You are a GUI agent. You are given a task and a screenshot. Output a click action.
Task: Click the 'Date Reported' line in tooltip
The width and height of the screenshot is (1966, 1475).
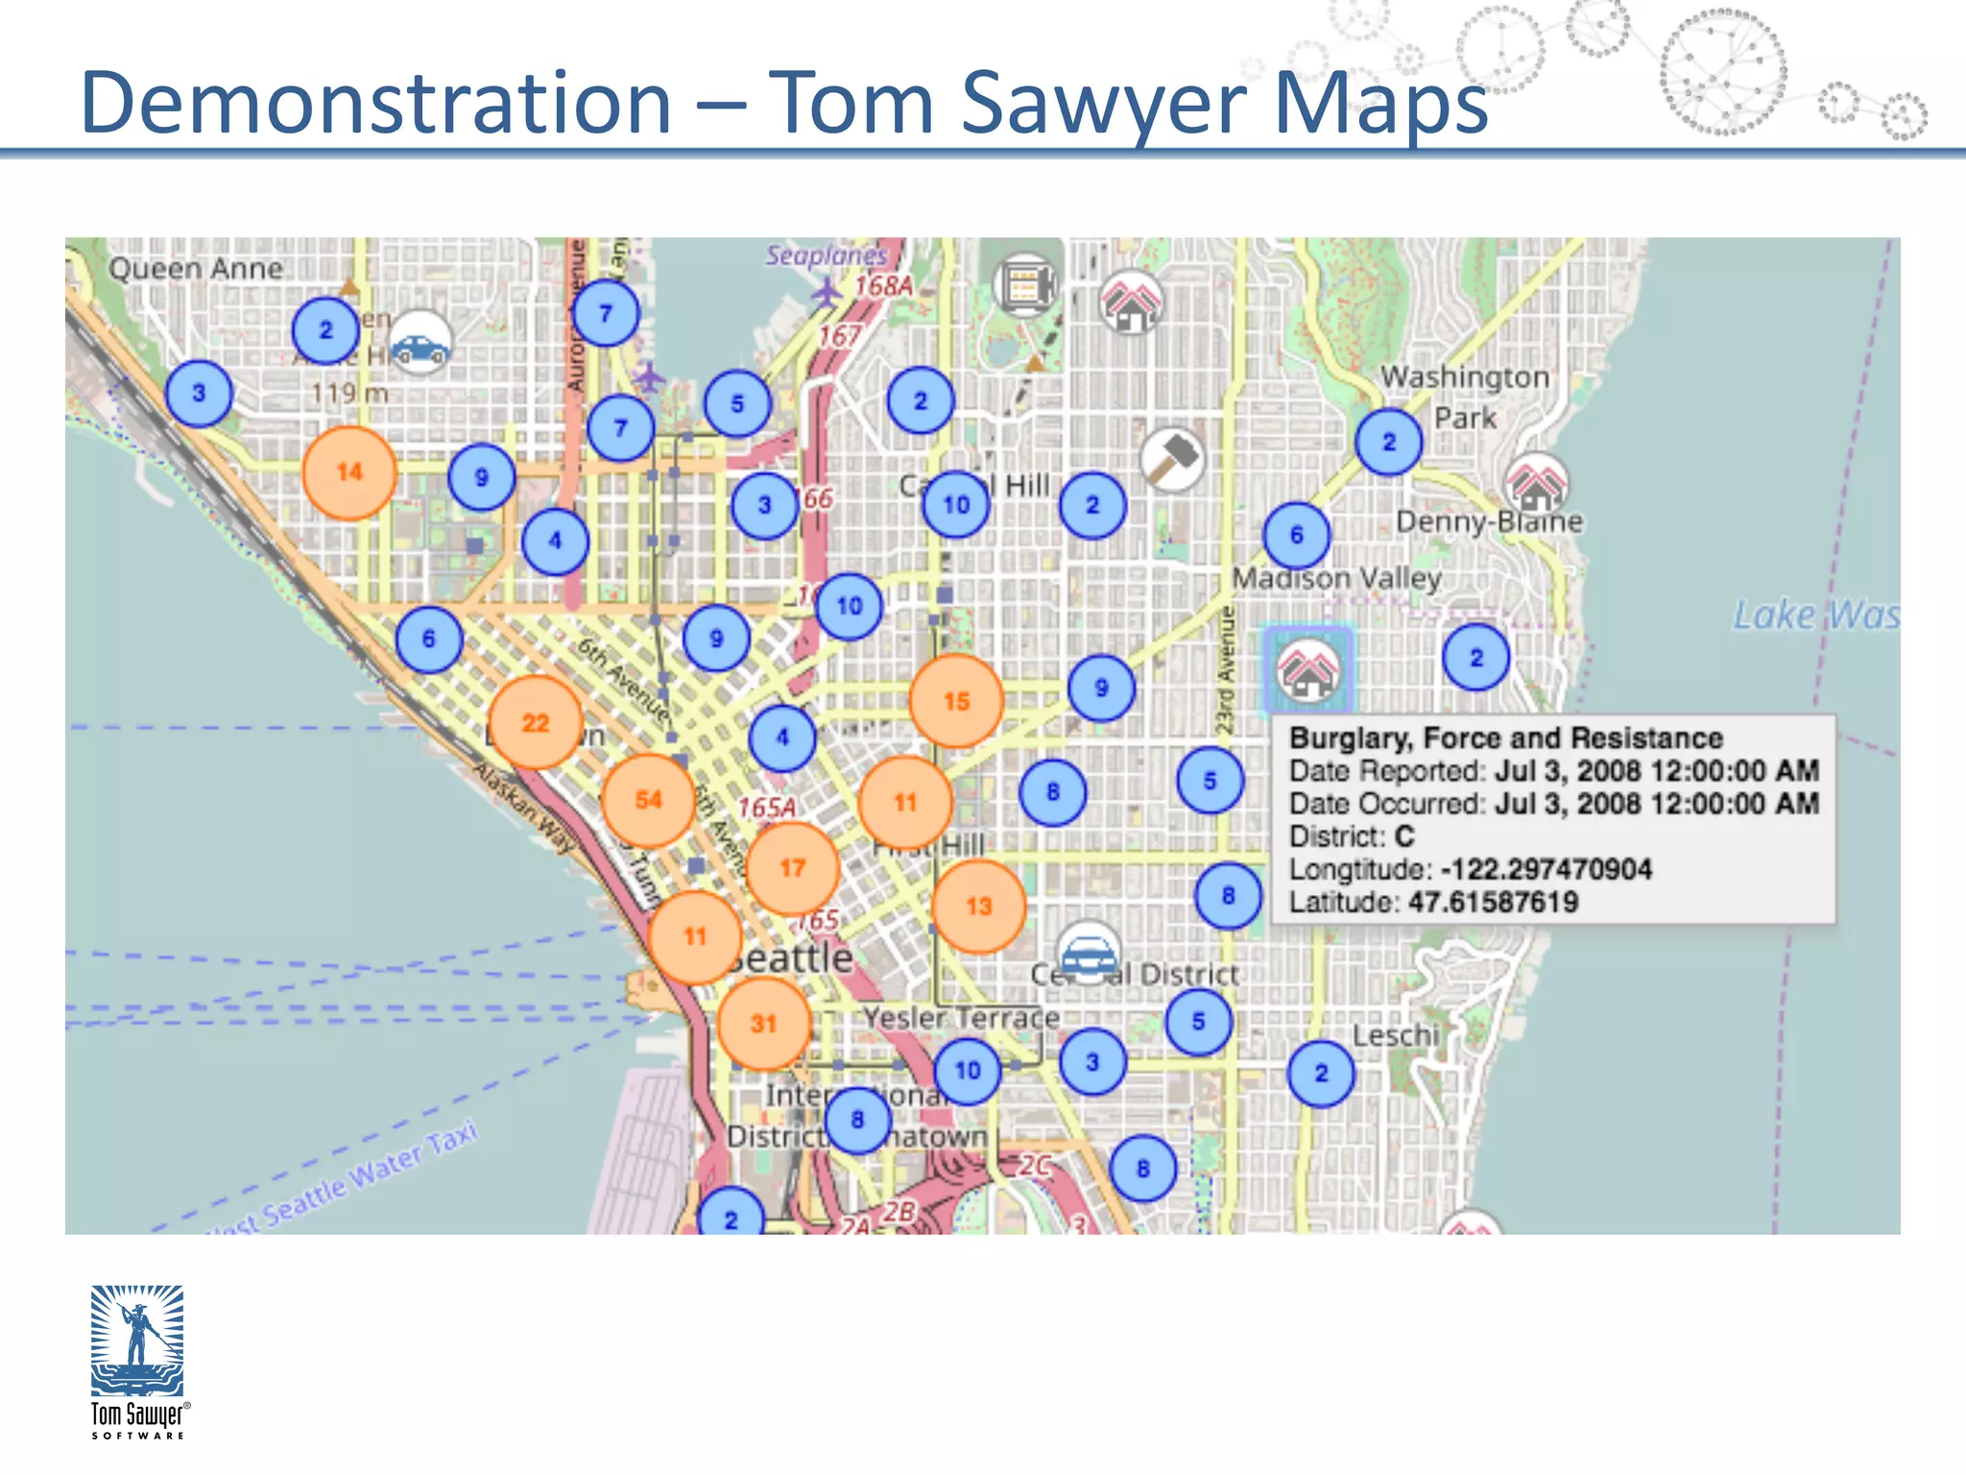click(1553, 770)
